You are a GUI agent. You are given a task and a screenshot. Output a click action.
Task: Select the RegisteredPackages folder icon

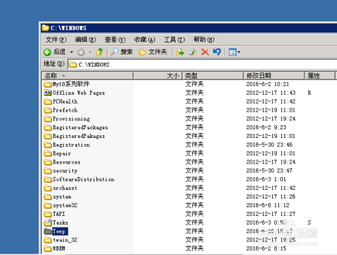(48, 127)
